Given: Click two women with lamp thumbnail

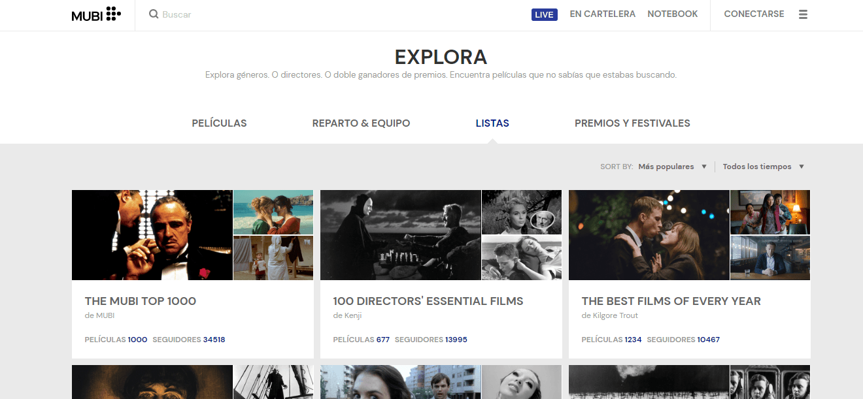Looking at the screenshot, I should pos(770,212).
